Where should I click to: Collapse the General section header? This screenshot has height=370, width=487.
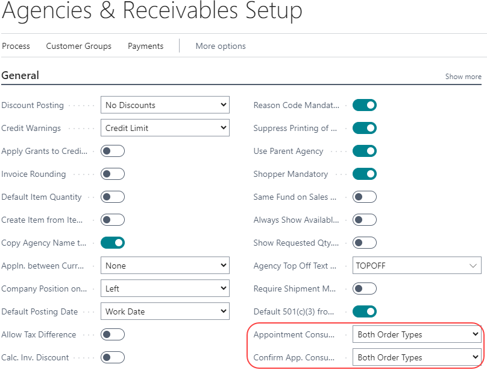[x=20, y=75]
